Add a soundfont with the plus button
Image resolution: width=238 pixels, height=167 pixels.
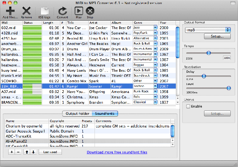pos(12,152)
